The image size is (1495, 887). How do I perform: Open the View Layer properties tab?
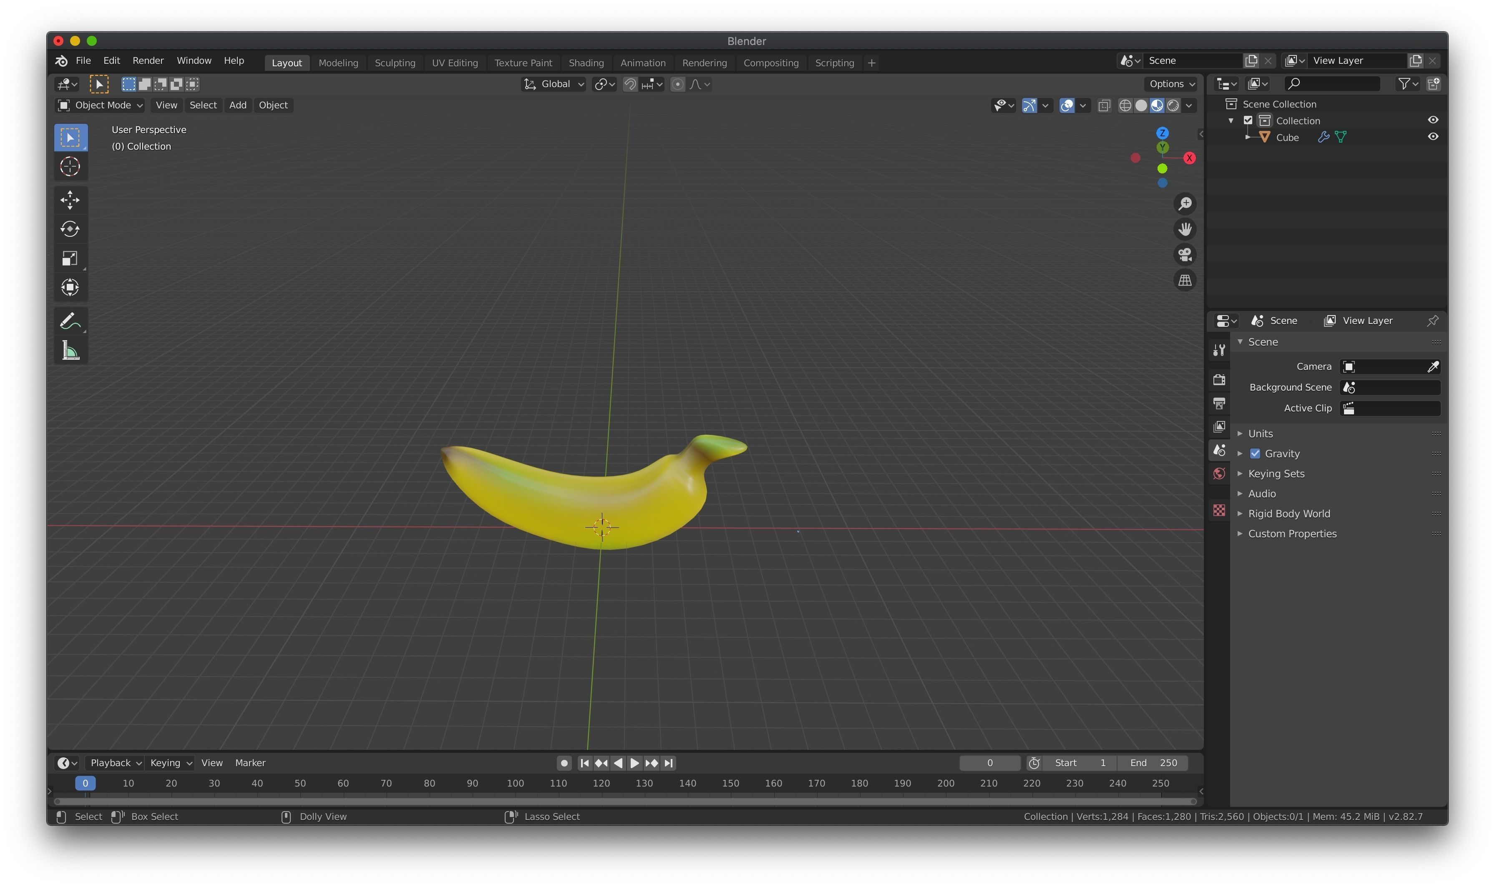1219,427
